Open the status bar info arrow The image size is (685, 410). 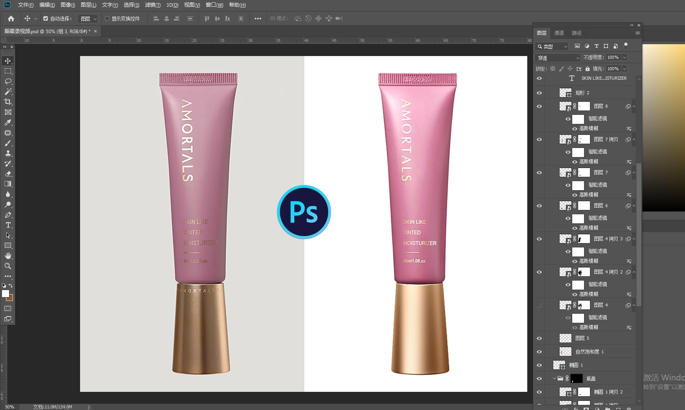88,407
